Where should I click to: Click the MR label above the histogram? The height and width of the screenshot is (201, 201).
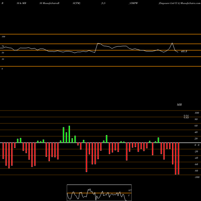pos(179,105)
